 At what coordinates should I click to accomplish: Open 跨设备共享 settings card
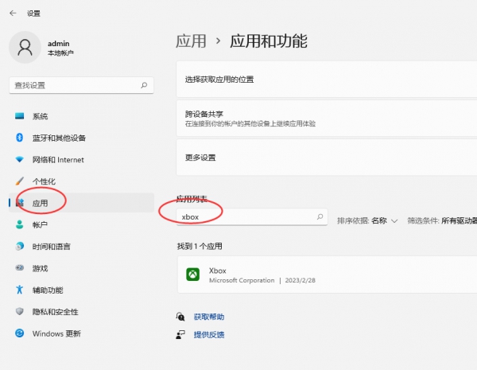pos(327,119)
